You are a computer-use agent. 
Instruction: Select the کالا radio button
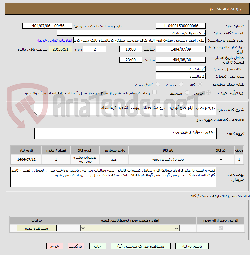point(200,84)
